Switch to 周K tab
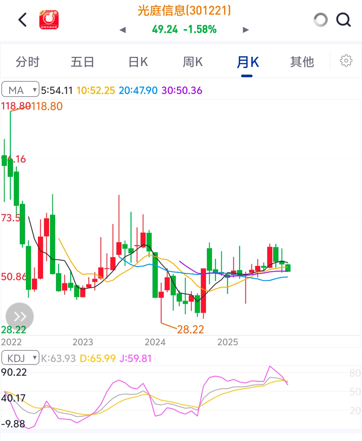 tap(193, 62)
